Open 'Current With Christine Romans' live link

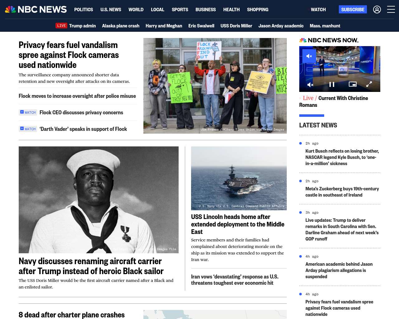(334, 102)
